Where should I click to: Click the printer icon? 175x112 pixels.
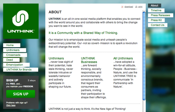136,7
